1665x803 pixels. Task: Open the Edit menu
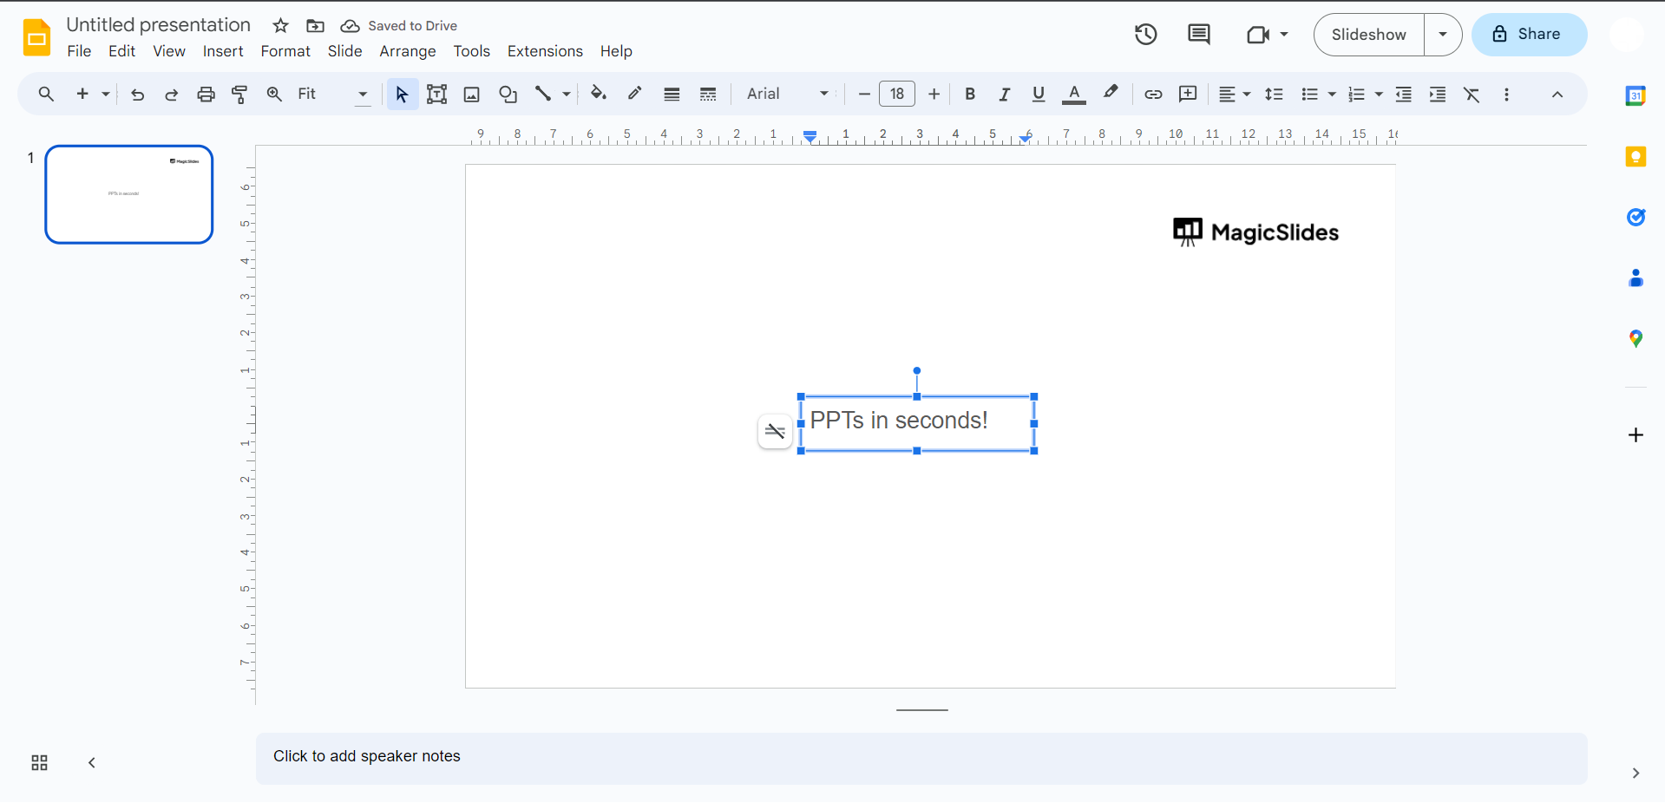[121, 51]
